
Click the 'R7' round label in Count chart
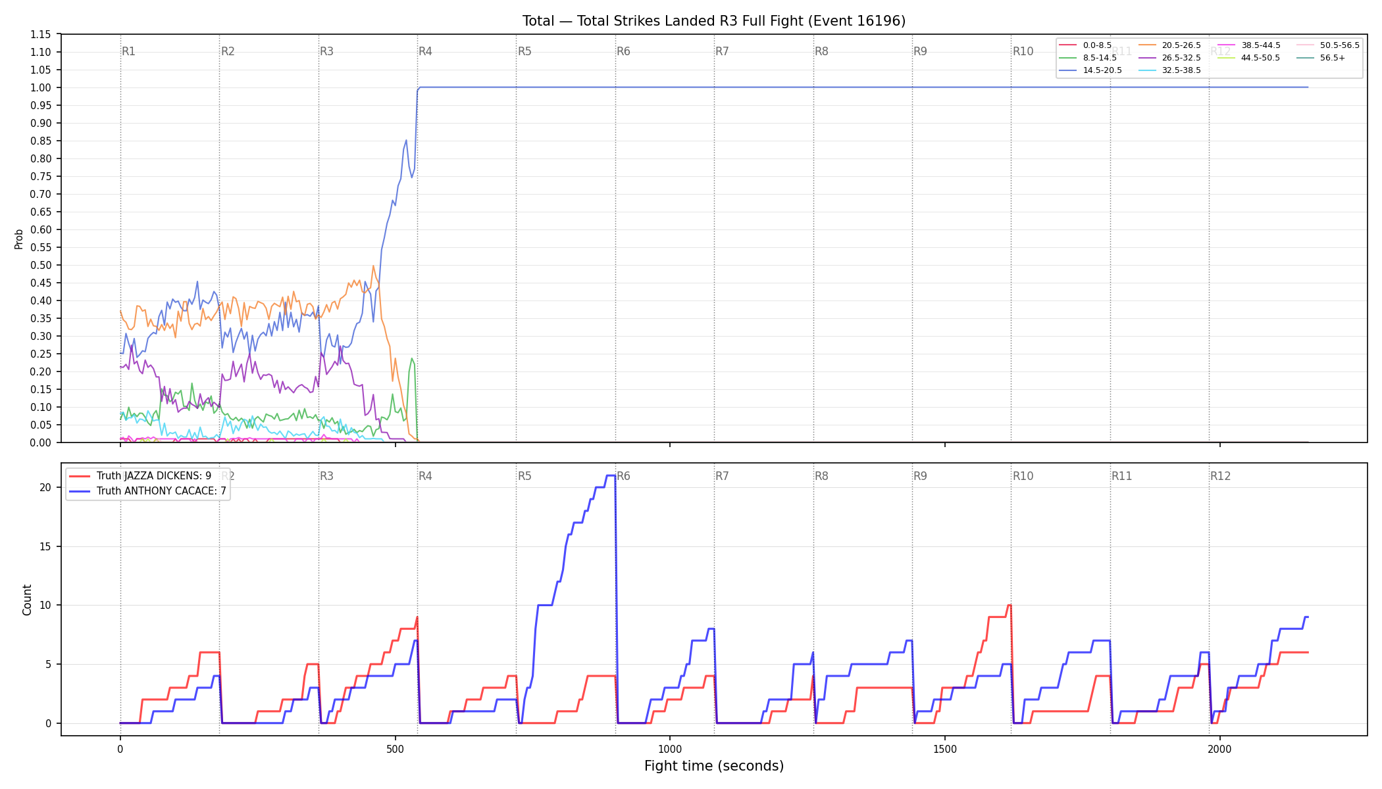click(722, 476)
